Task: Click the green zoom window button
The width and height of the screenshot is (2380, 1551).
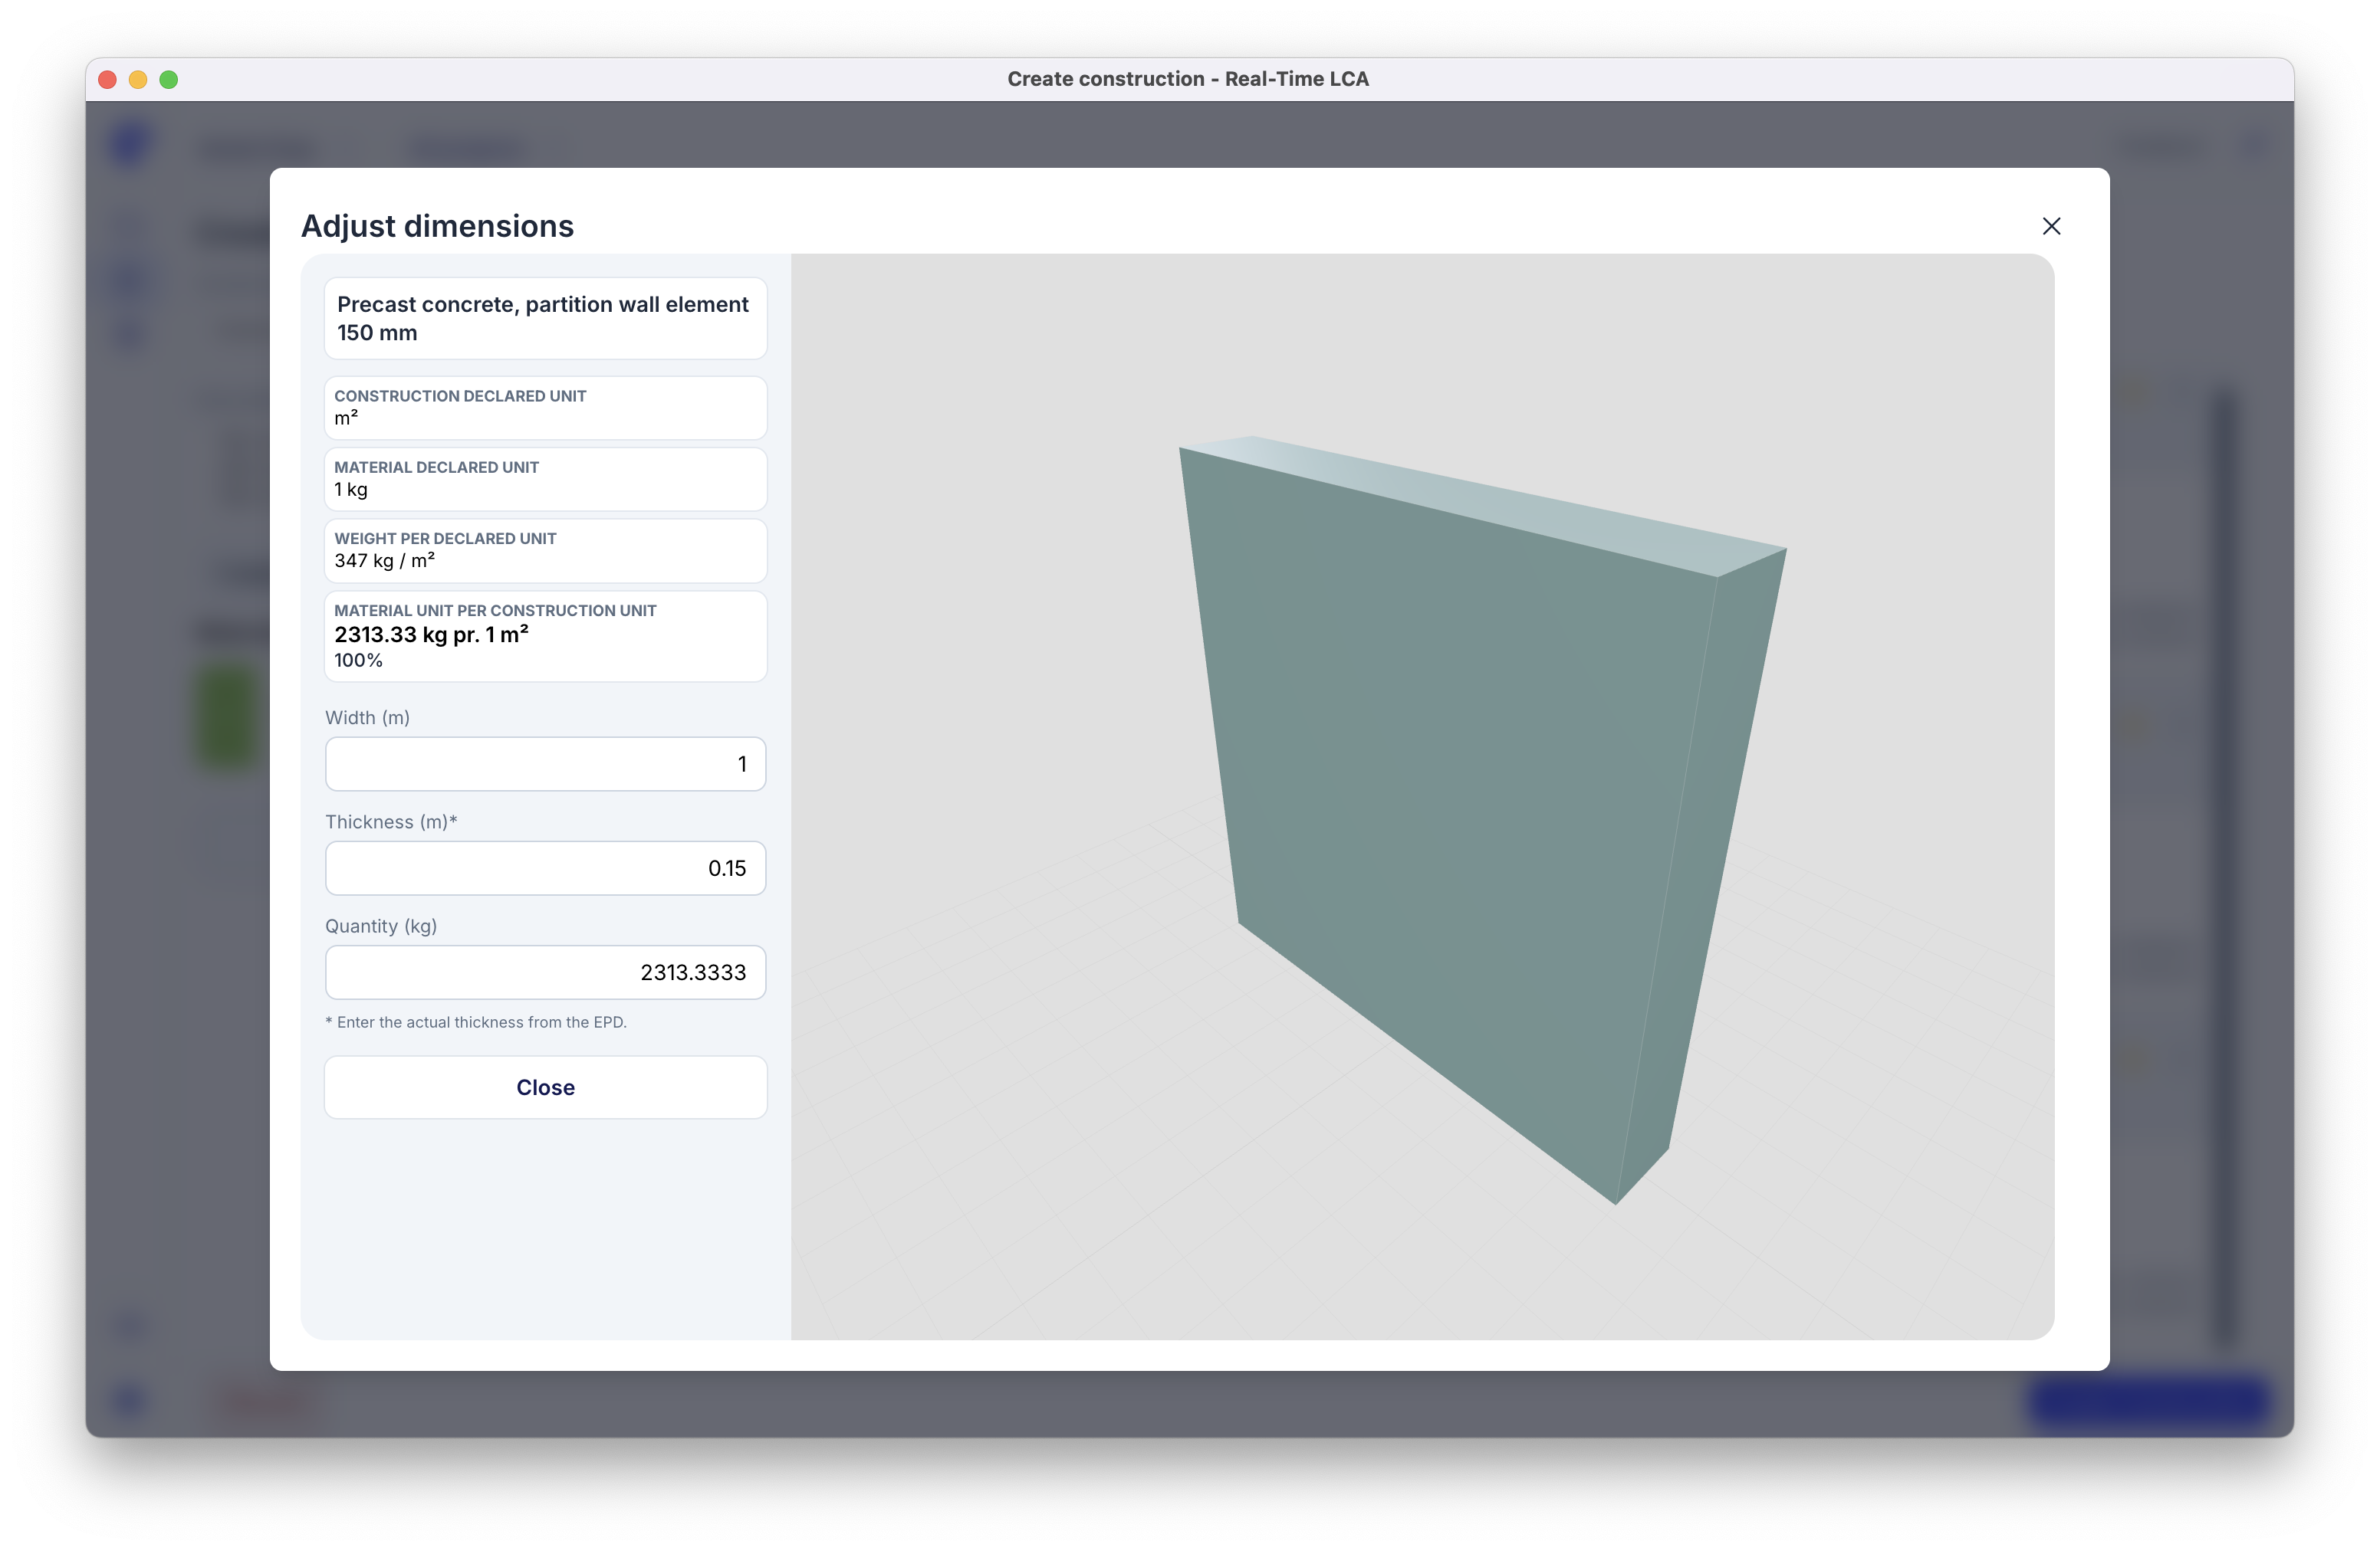Action: coord(169,80)
